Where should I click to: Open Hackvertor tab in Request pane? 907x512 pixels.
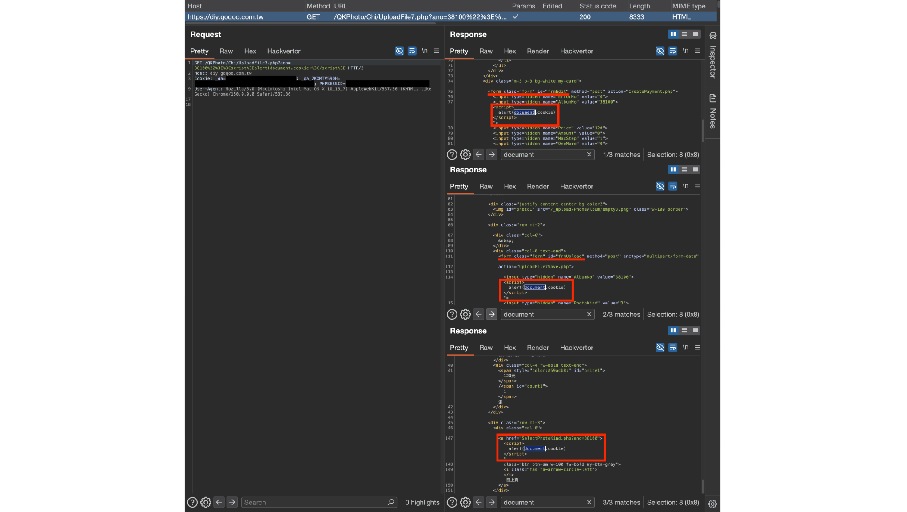284,51
